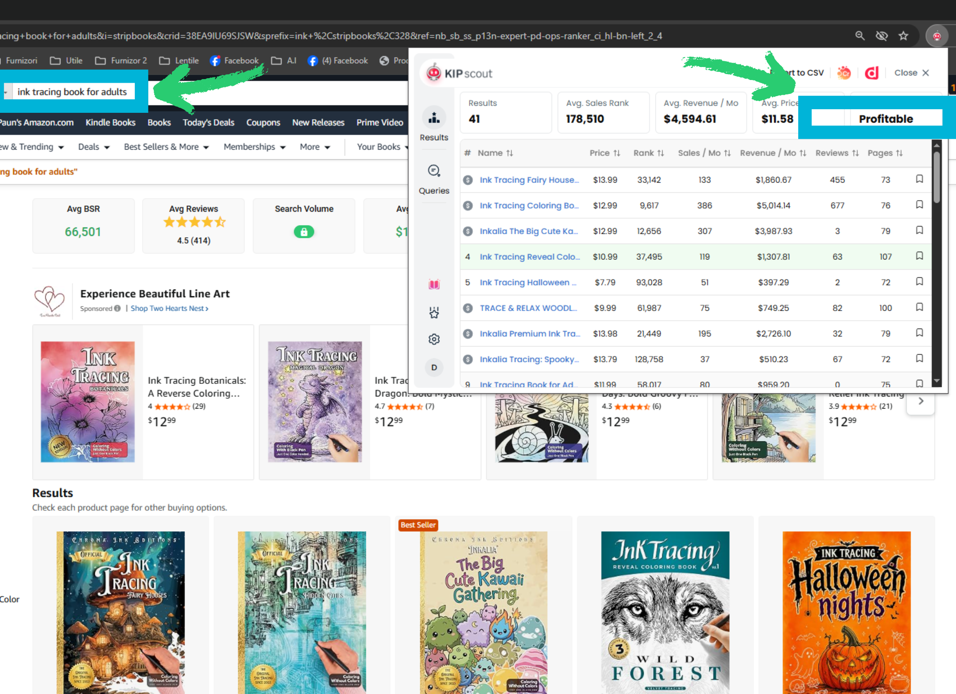This screenshot has height=694, width=956.
Task: Sort the table by Price
Action: pos(605,153)
